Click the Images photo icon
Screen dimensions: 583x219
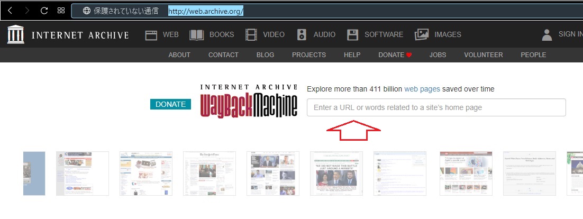[422, 34]
